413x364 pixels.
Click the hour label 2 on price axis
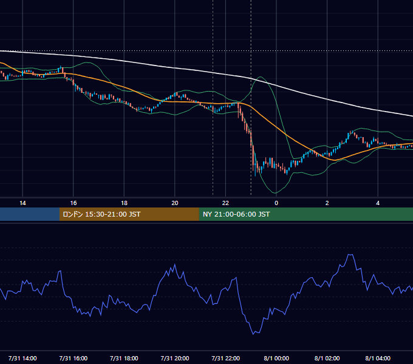pos(327,203)
